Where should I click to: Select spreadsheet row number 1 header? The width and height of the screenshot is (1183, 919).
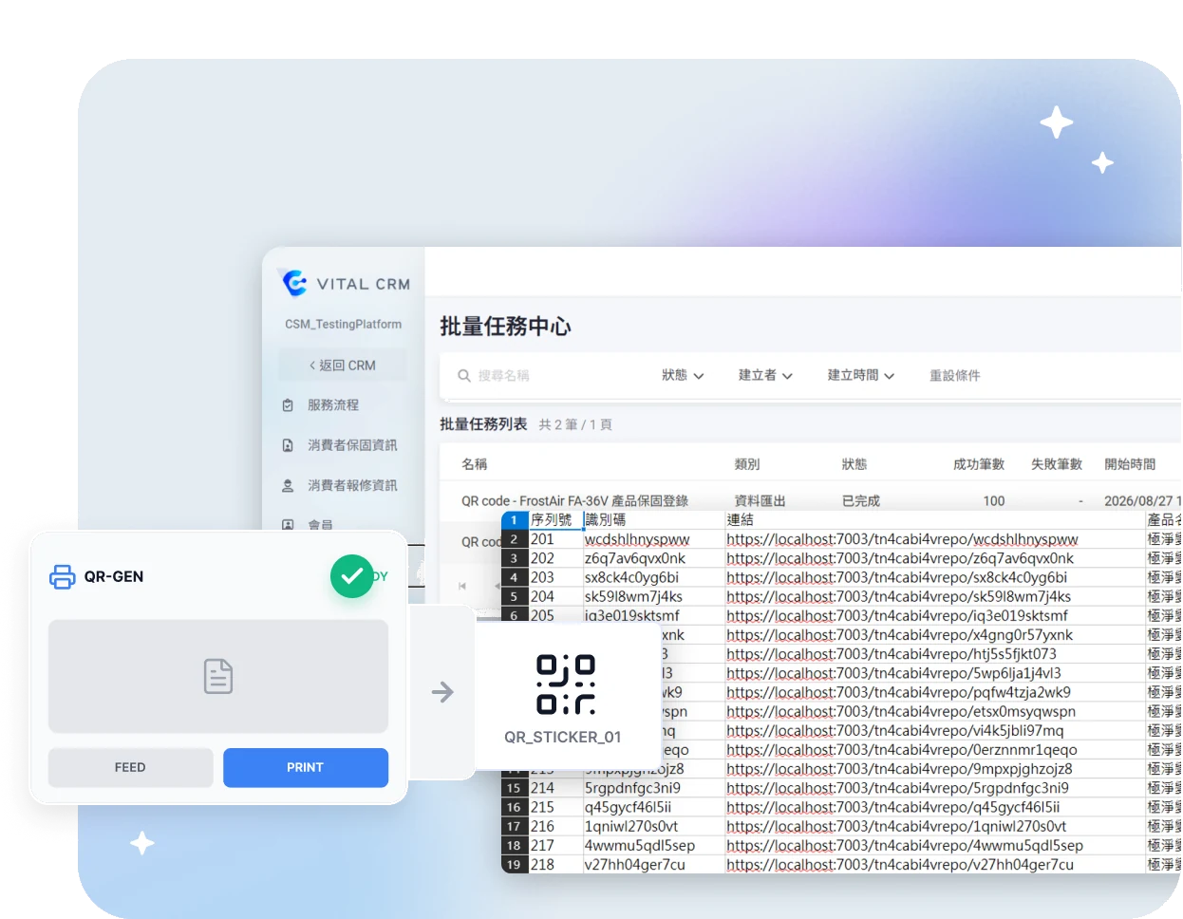point(515,520)
